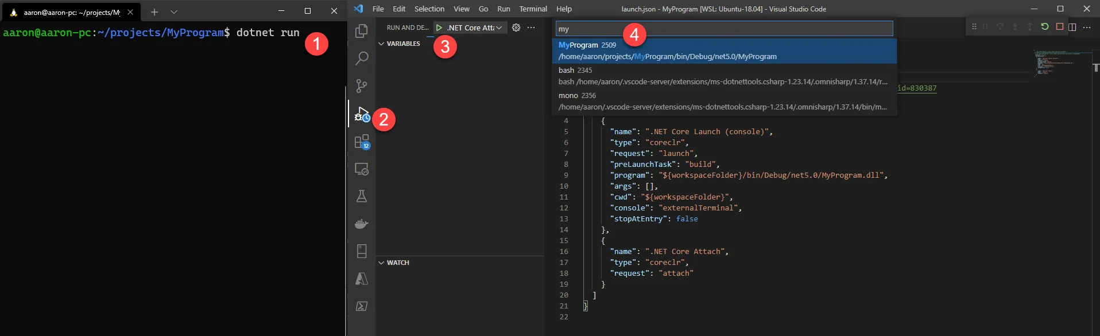Select the aaron@aaron-pc terminal tab
Screen dimensions: 1100x336
[x=72, y=12]
